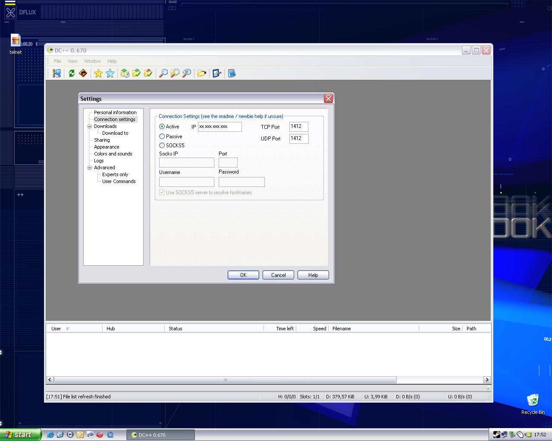Open Finished Uploads red-arrow folder icon
This screenshot has width=552, height=441.
click(x=148, y=73)
